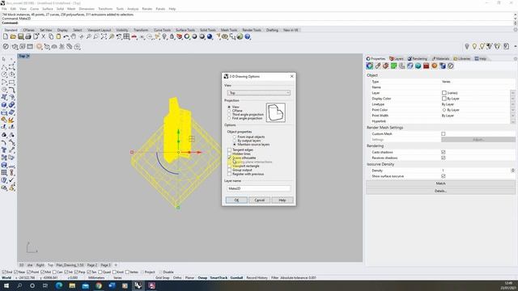The height and width of the screenshot is (291, 518).
Task: Click the red Decals icon in properties
Action: pos(427,65)
